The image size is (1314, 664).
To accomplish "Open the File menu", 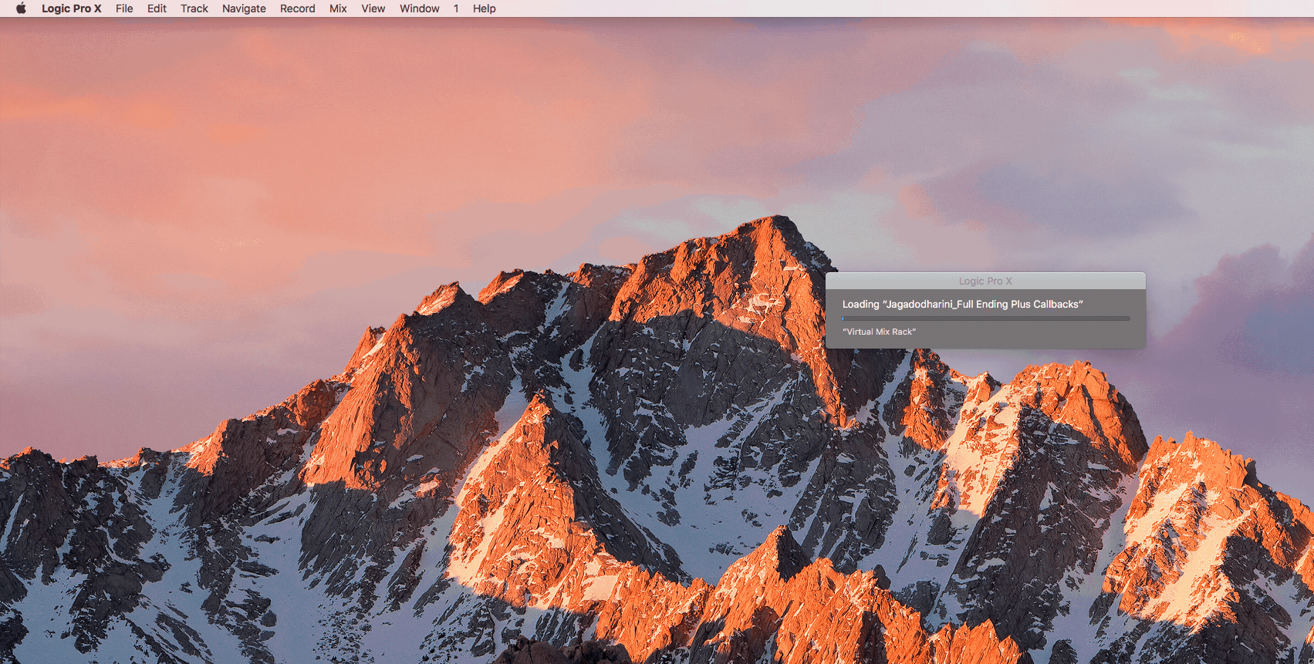I will click(124, 8).
